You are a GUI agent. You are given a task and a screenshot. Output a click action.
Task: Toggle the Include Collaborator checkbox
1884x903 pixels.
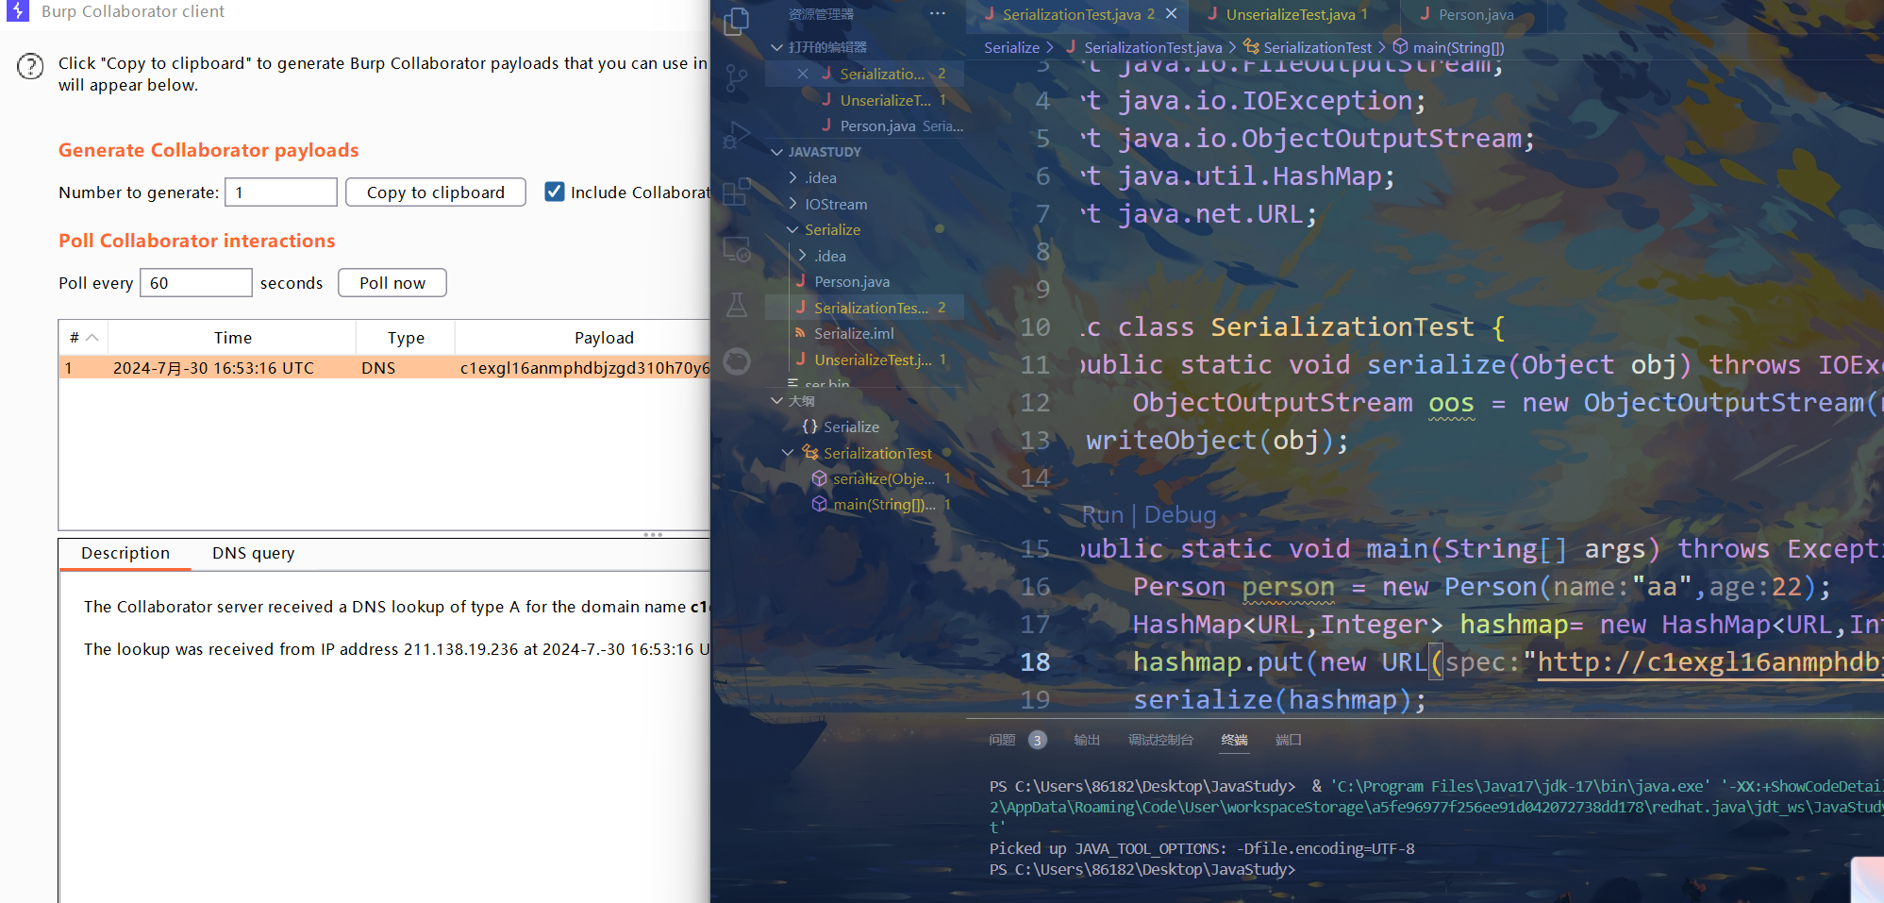click(555, 192)
